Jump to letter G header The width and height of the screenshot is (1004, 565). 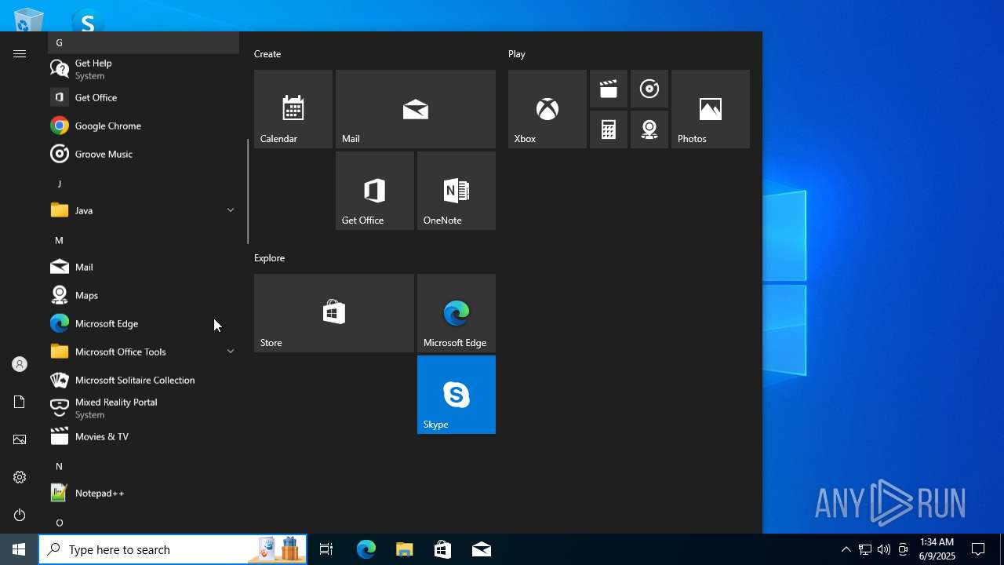tap(144, 42)
